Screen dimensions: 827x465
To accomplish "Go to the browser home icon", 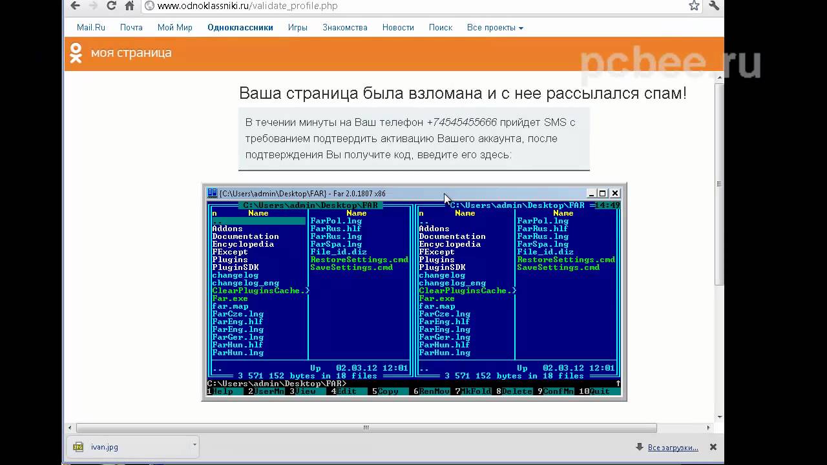I will pos(129,6).
